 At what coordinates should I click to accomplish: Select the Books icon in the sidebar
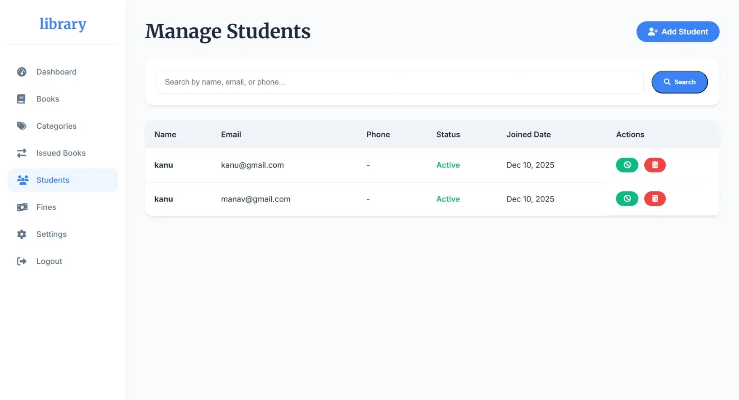(x=21, y=98)
